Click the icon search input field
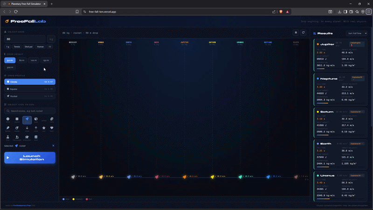Image resolution: width=373 pixels, height=210 pixels. (30, 111)
